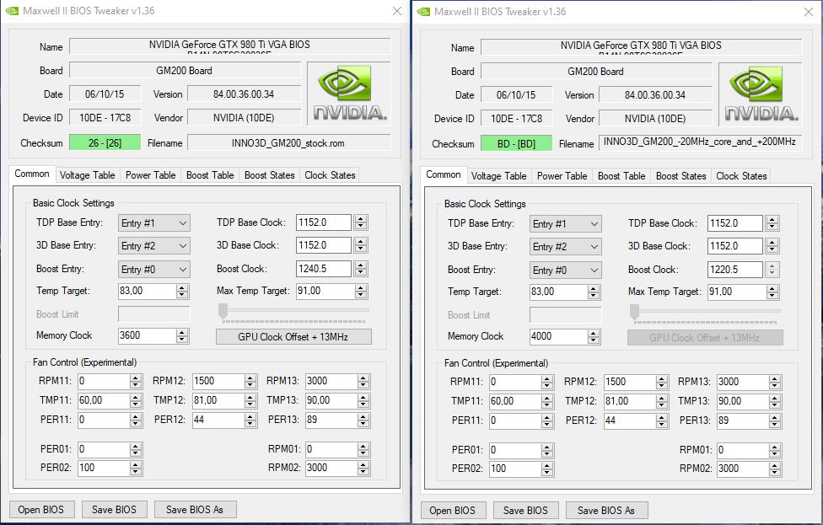Click Save BIOS in the right window
Viewport: 823px width, 525px height.
[525, 511]
